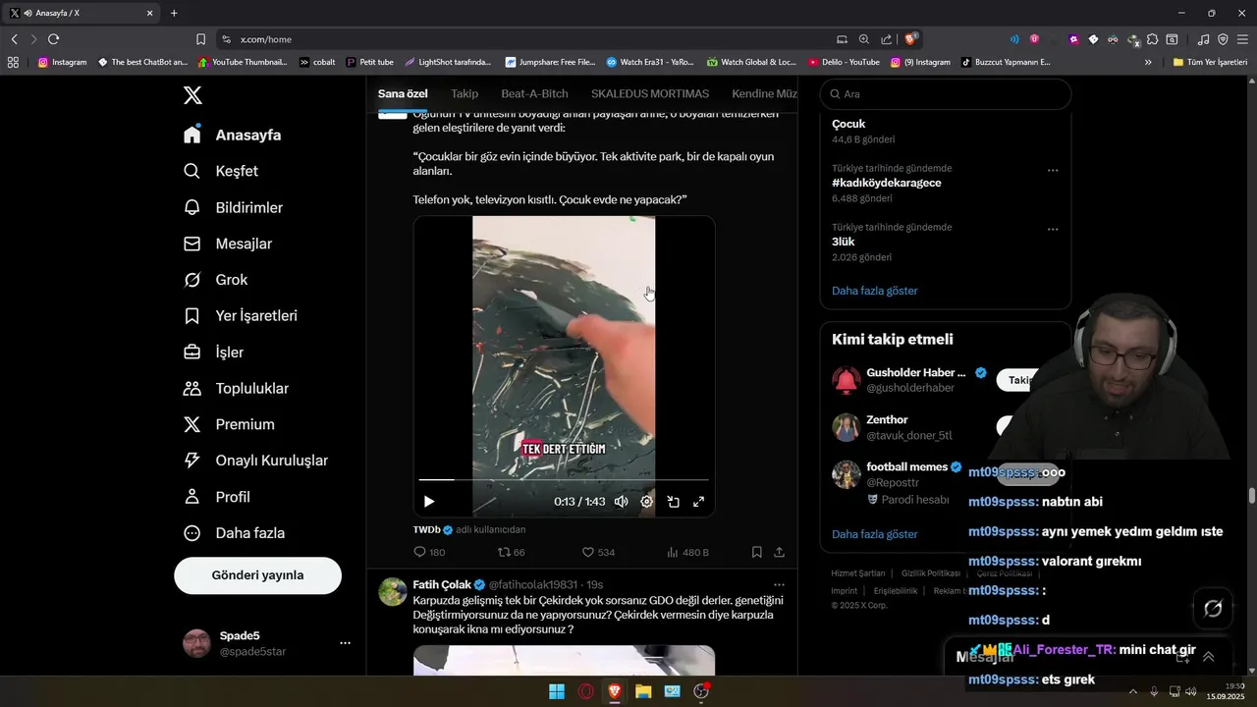Click Daha fazla göster under Kimi takip etmeli

pyautogui.click(x=874, y=534)
